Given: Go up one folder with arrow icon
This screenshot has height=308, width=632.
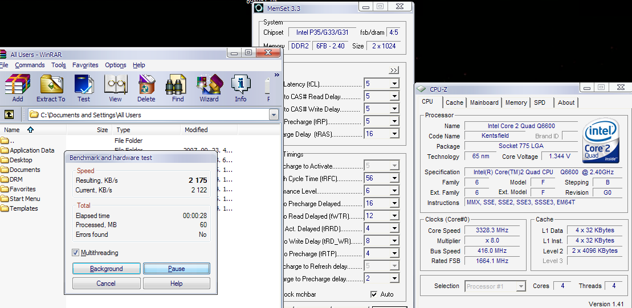Looking at the screenshot, I should (x=9, y=114).
